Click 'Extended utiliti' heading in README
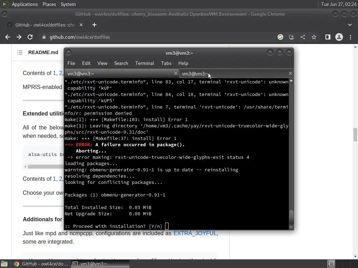Image resolution: width=358 pixels, height=268 pixels. tap(43, 113)
